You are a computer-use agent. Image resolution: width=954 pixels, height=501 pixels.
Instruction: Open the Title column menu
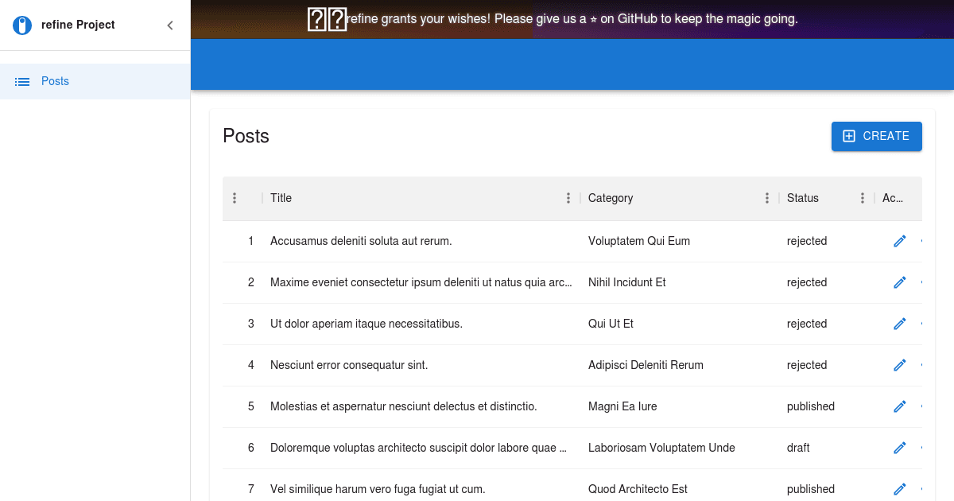568,198
